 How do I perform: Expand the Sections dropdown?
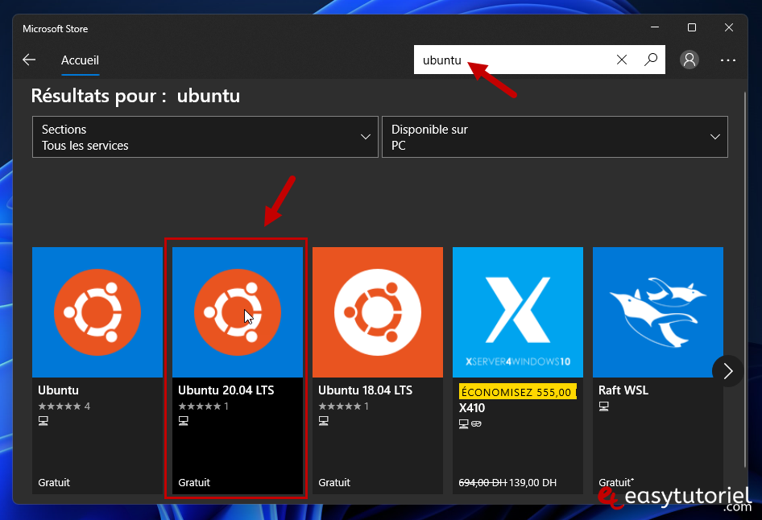tap(205, 137)
